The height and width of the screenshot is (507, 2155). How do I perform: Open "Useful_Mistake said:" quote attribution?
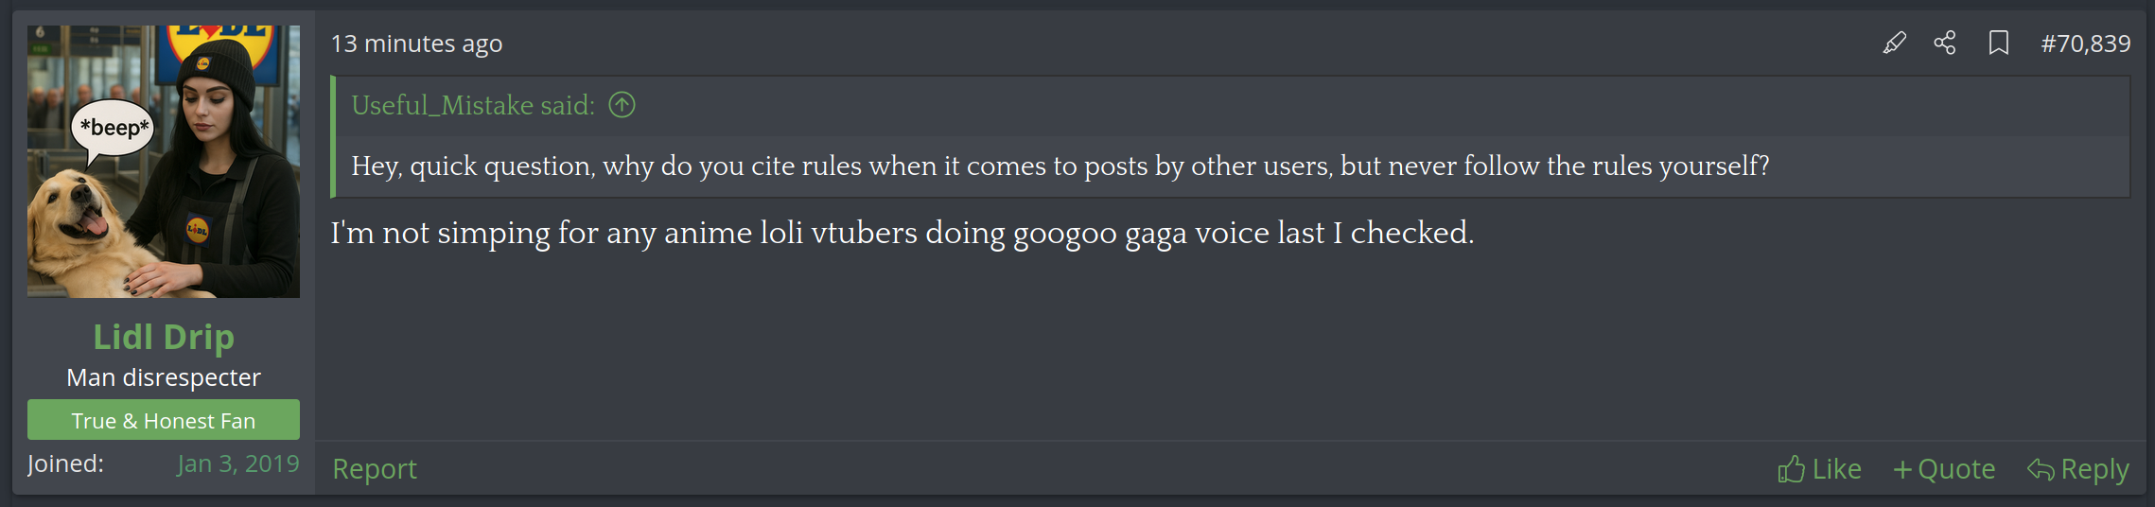pos(473,105)
